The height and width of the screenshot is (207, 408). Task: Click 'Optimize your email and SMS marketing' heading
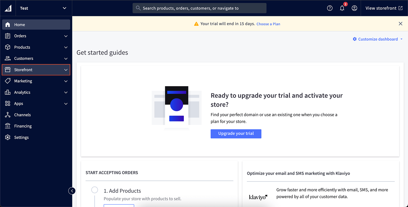click(x=298, y=173)
